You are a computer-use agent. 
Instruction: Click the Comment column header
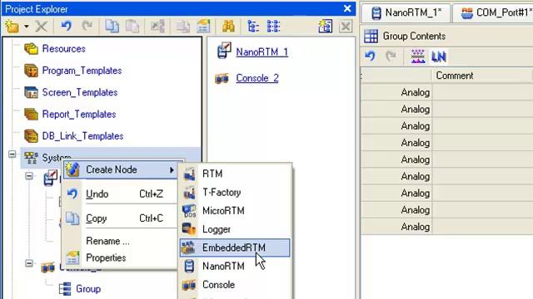click(x=483, y=76)
